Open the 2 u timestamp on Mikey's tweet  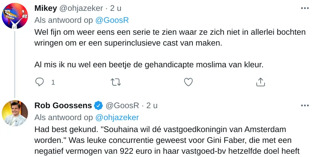pos(116,8)
